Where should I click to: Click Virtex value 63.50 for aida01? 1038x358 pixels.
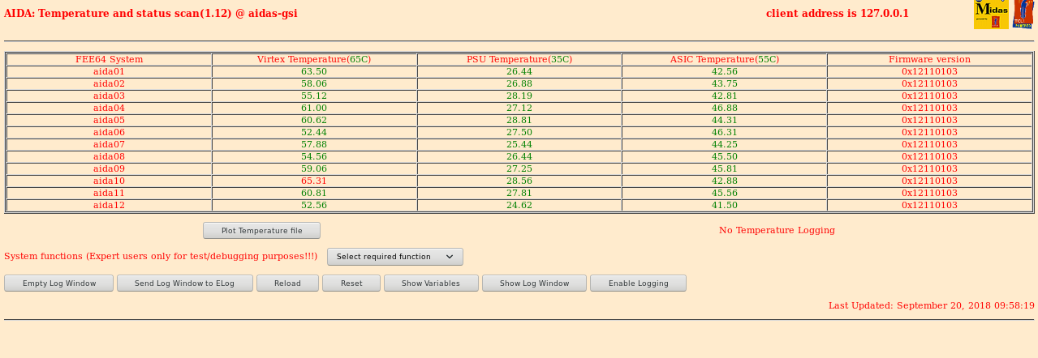[314, 71]
